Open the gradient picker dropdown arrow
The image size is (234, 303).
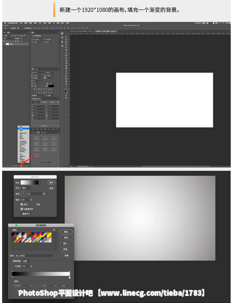click(x=40, y=182)
